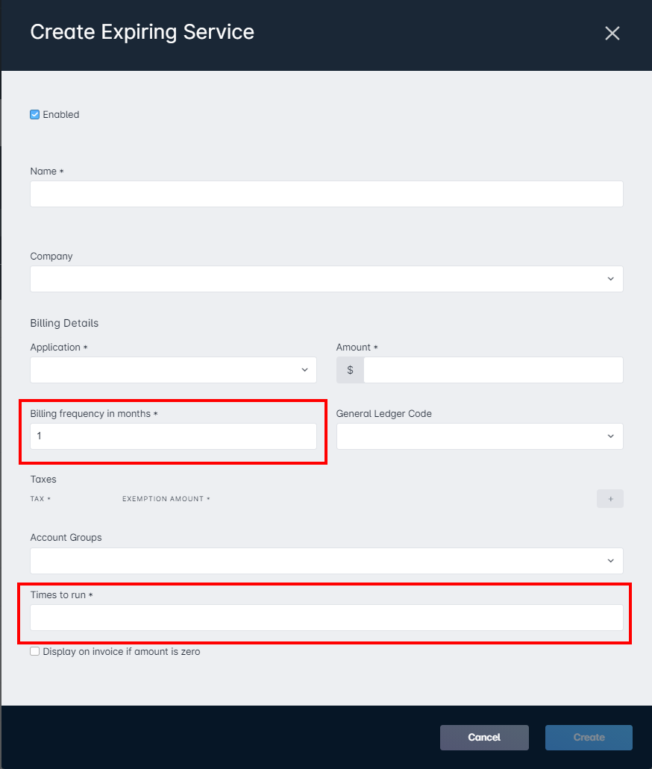
Task: Add a tax row with plus button
Action: coord(610,499)
